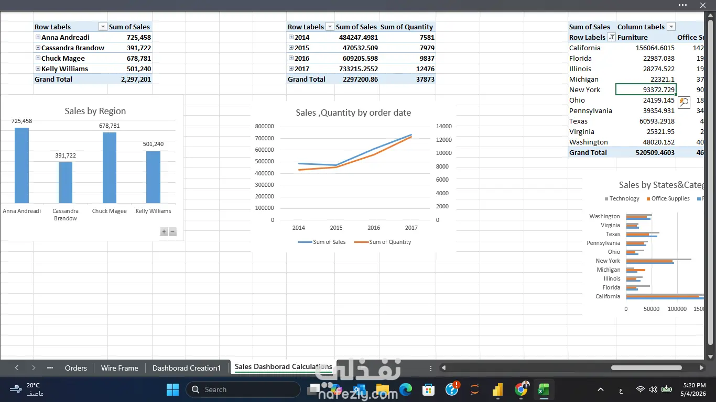Open the volume speaker tray icon
This screenshot has height=402, width=716.
[x=653, y=389]
